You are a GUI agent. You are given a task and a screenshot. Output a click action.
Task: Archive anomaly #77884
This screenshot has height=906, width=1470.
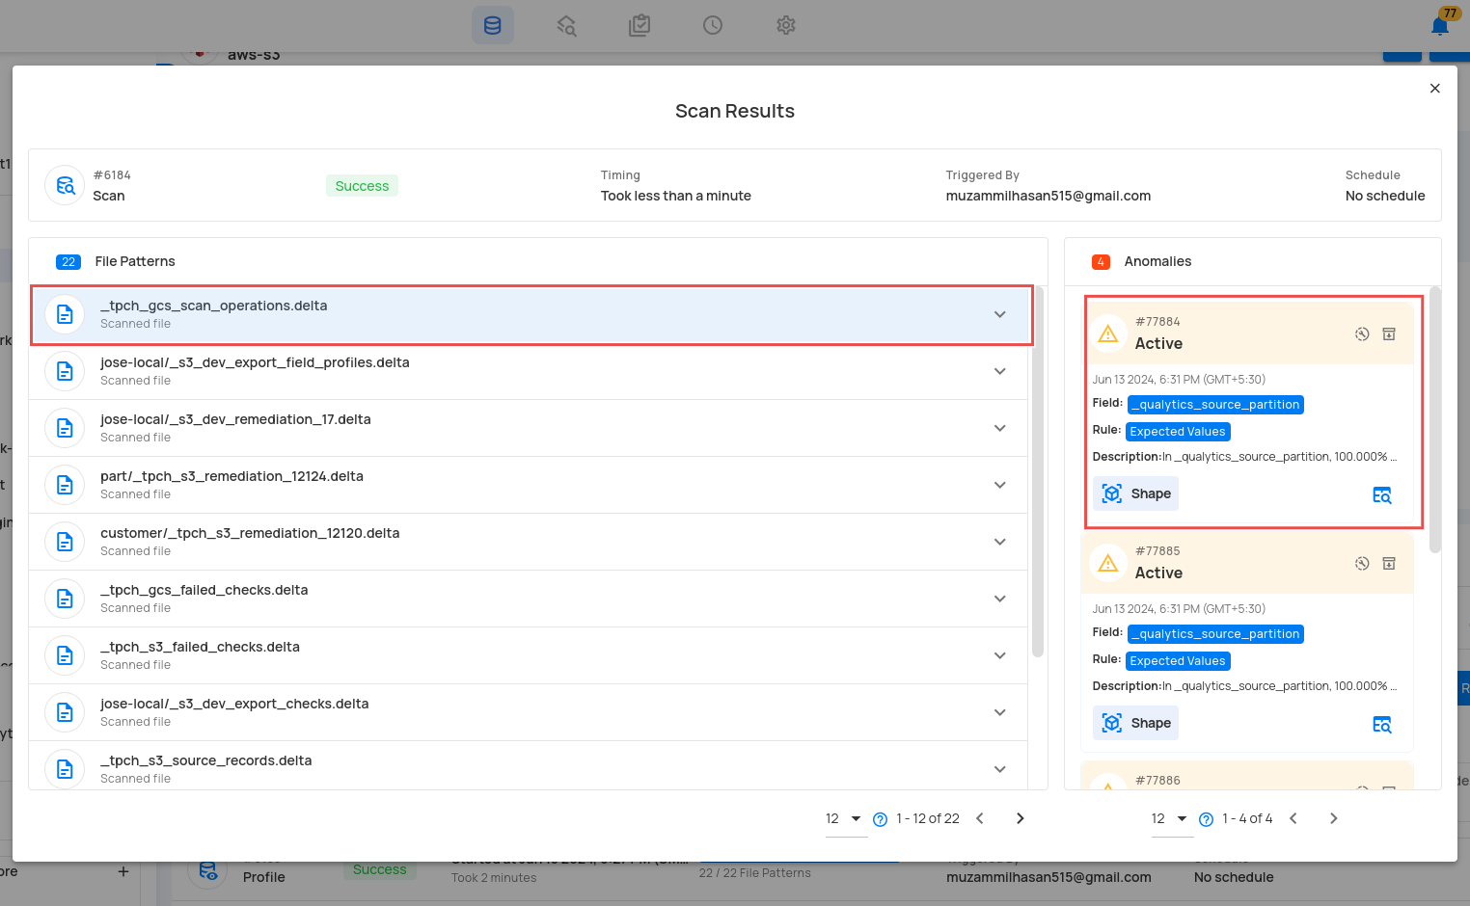click(x=1389, y=333)
